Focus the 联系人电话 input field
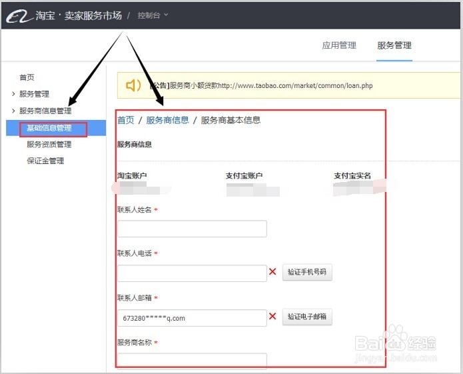This screenshot has width=463, height=374. tap(192, 273)
